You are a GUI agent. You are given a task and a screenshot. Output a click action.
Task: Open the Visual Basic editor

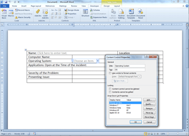point(4,14)
